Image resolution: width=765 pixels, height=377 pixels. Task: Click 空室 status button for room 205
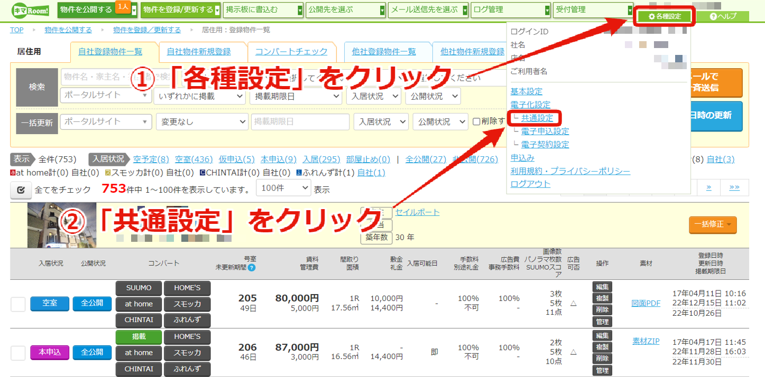(50, 304)
